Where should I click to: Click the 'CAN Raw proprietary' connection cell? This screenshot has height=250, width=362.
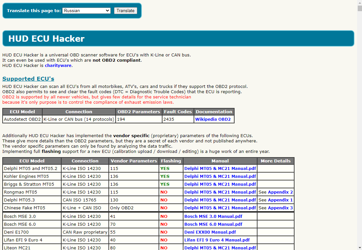pyautogui.click(x=85, y=232)
